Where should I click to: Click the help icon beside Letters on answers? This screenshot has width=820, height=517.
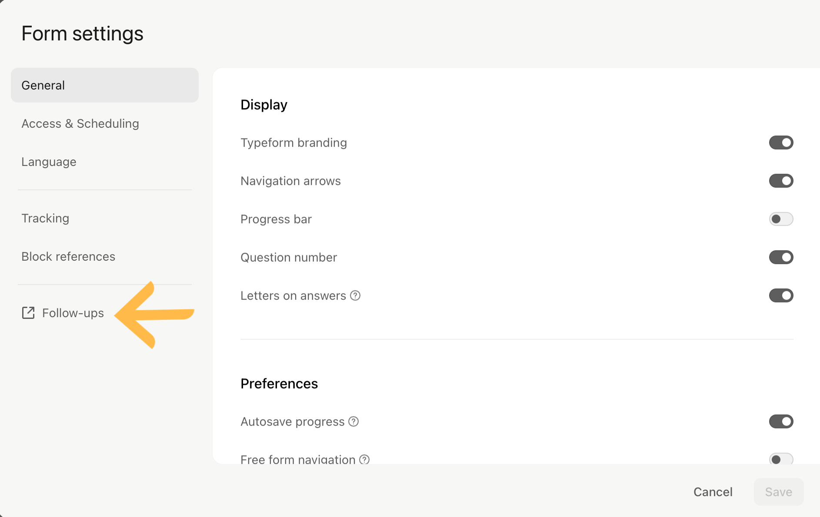(355, 295)
